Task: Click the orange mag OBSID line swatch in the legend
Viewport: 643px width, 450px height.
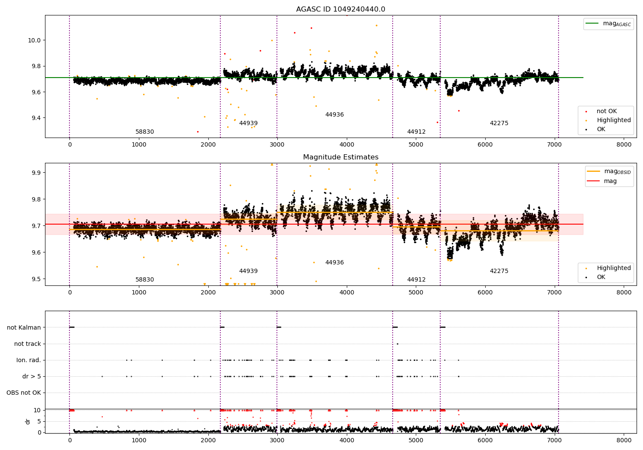Action: click(x=594, y=171)
